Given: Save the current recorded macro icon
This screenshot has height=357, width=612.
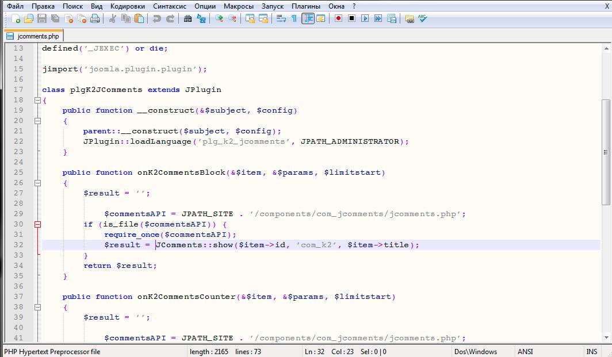Looking at the screenshot, I should pos(392,18).
